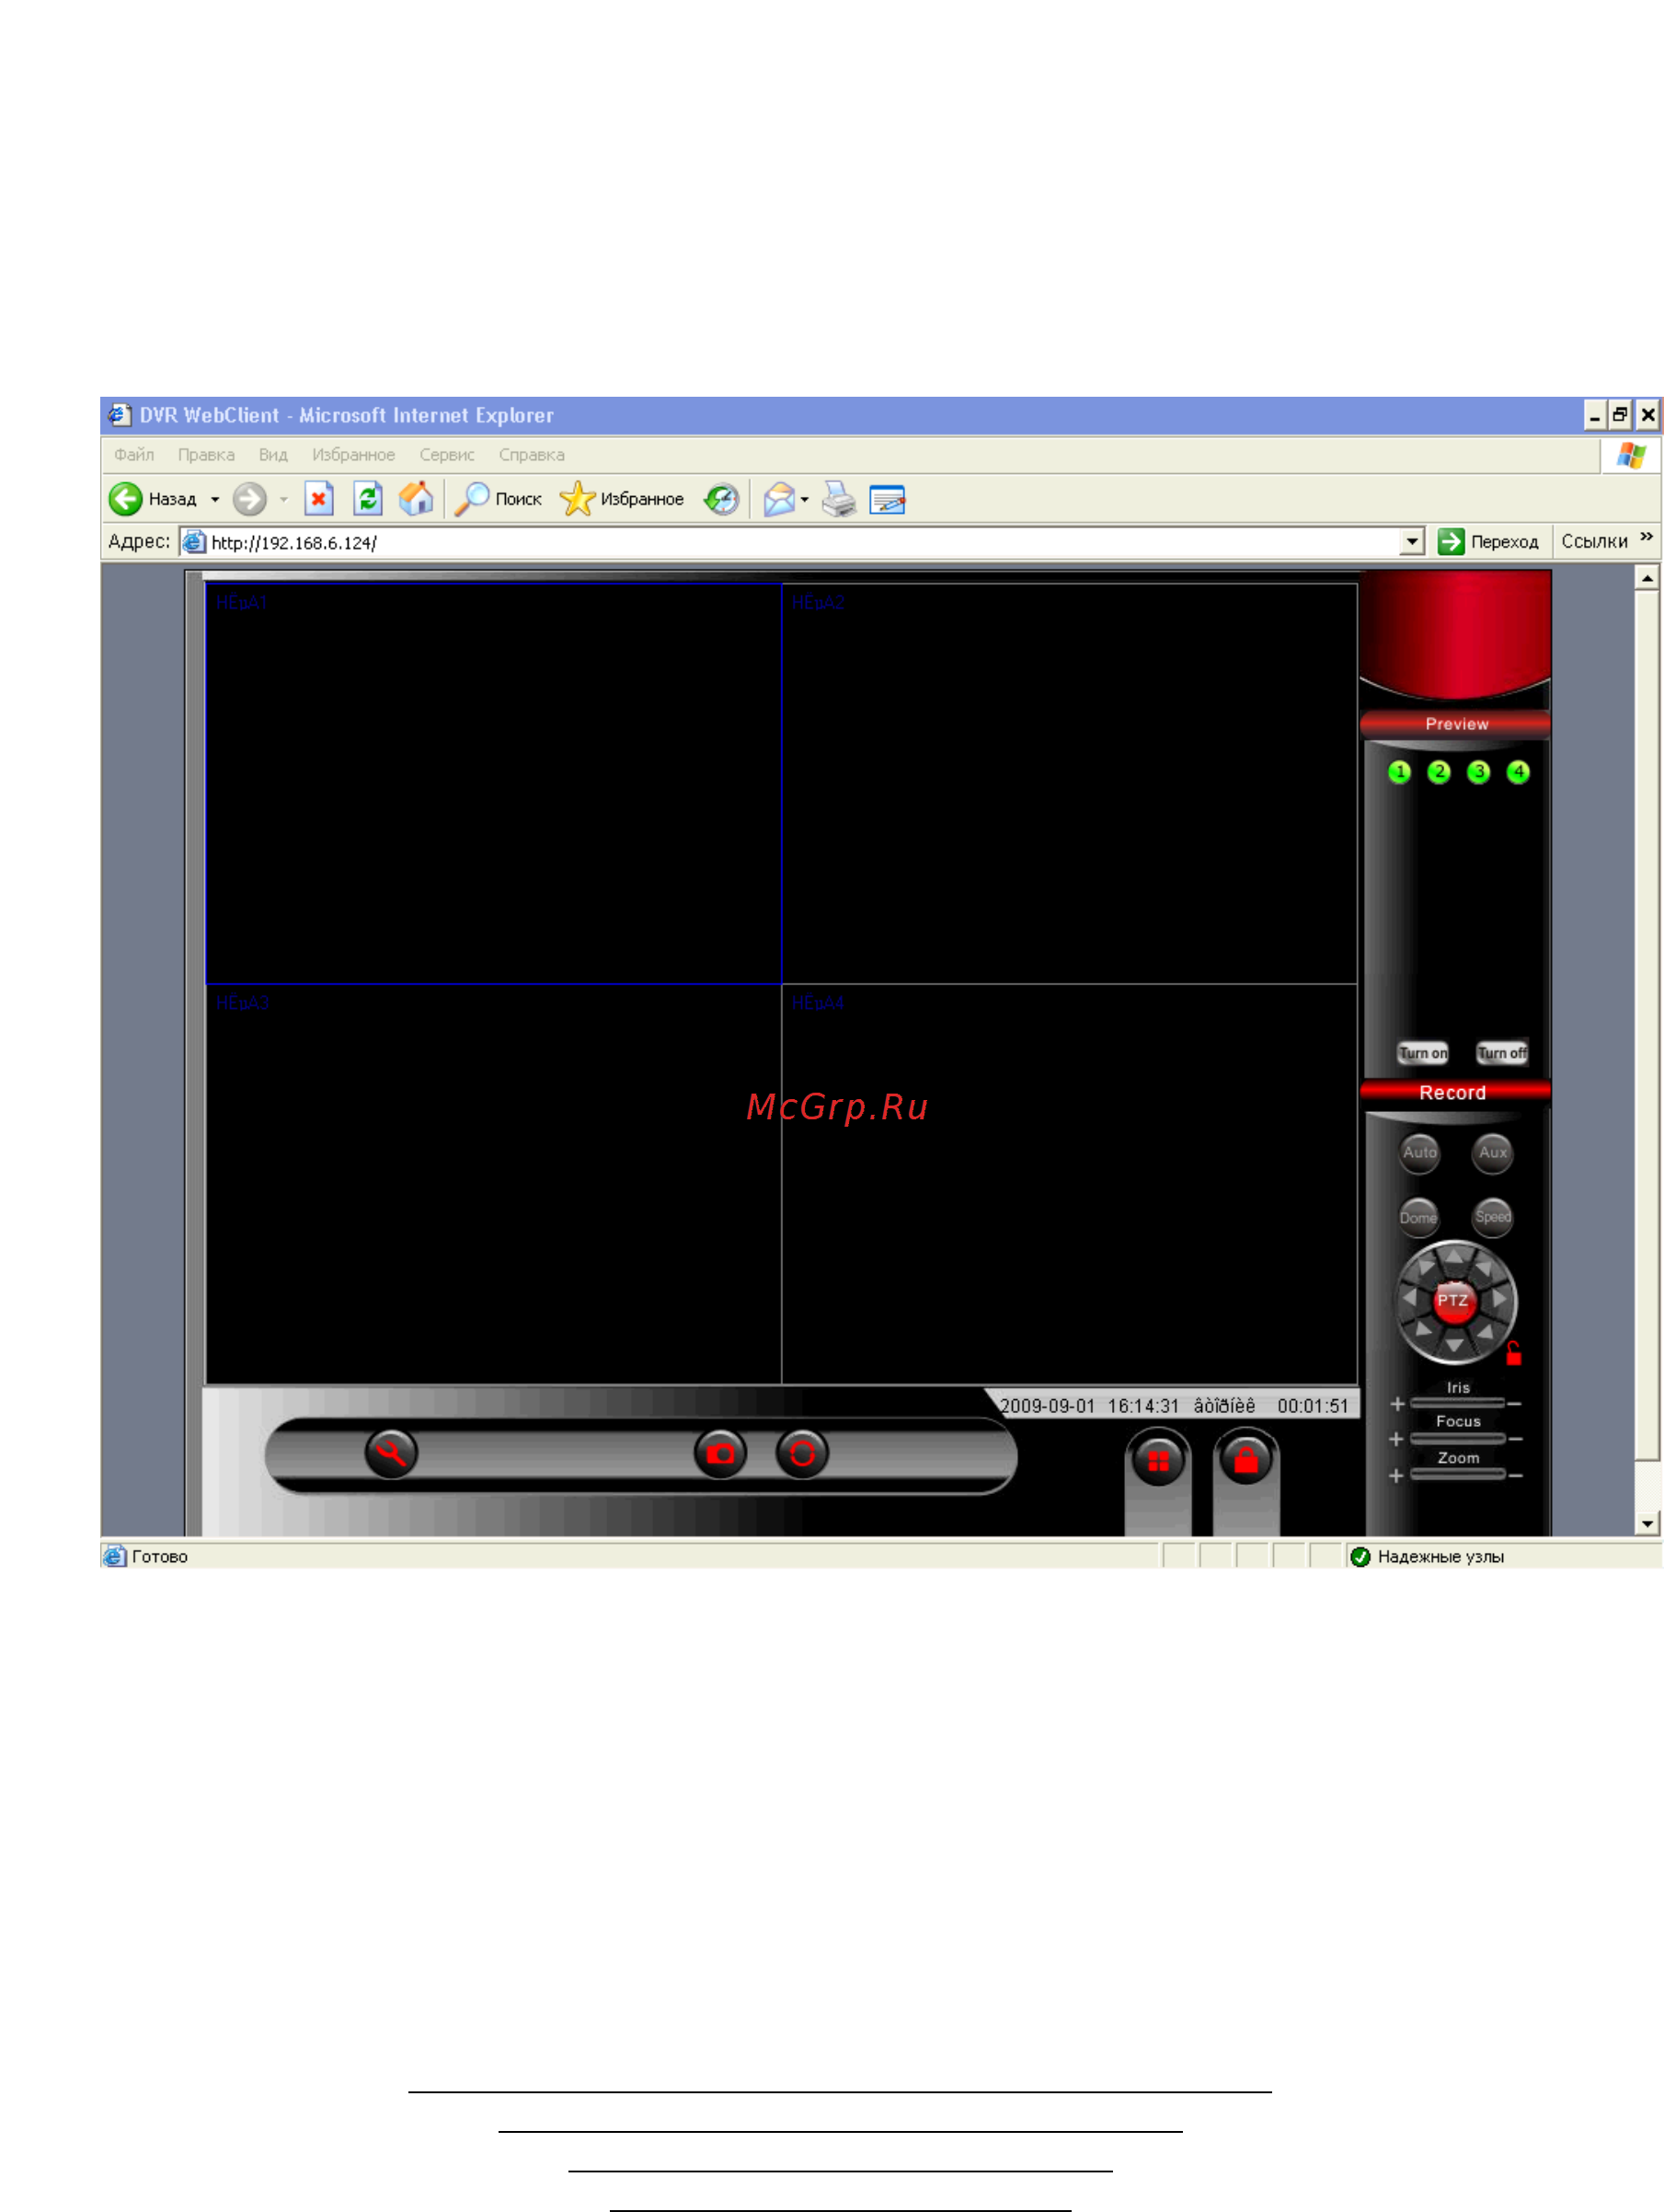This screenshot has width=1664, height=2212.
Task: Open the Сервис menu
Action: [447, 454]
